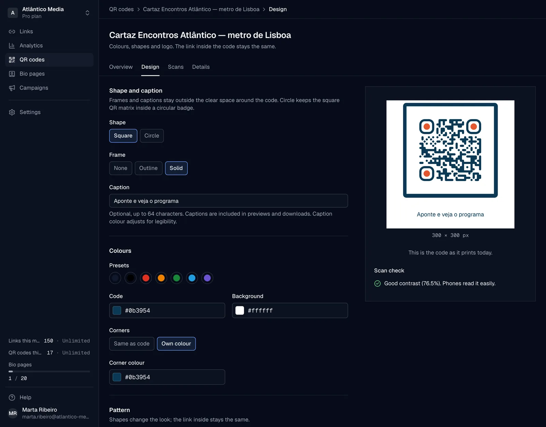
Task: Click the Background hex value field
Action: click(x=290, y=311)
